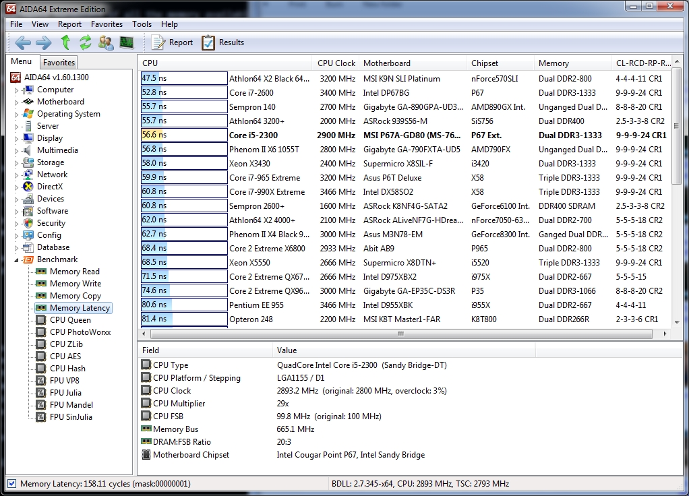Image resolution: width=689 pixels, height=496 pixels.
Task: Select the CPU AES benchmark icon
Action: (41, 356)
